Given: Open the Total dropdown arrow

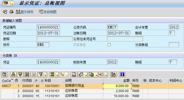Looking at the screenshot, I should (57, 75).
